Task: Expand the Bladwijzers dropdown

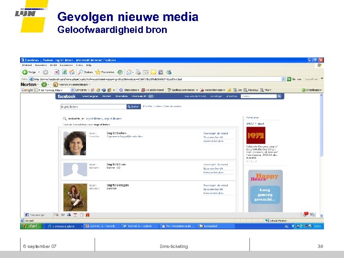Action: click(x=138, y=90)
